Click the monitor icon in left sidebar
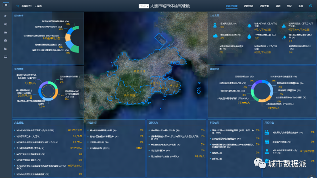The image size is (317, 178). tap(5, 57)
